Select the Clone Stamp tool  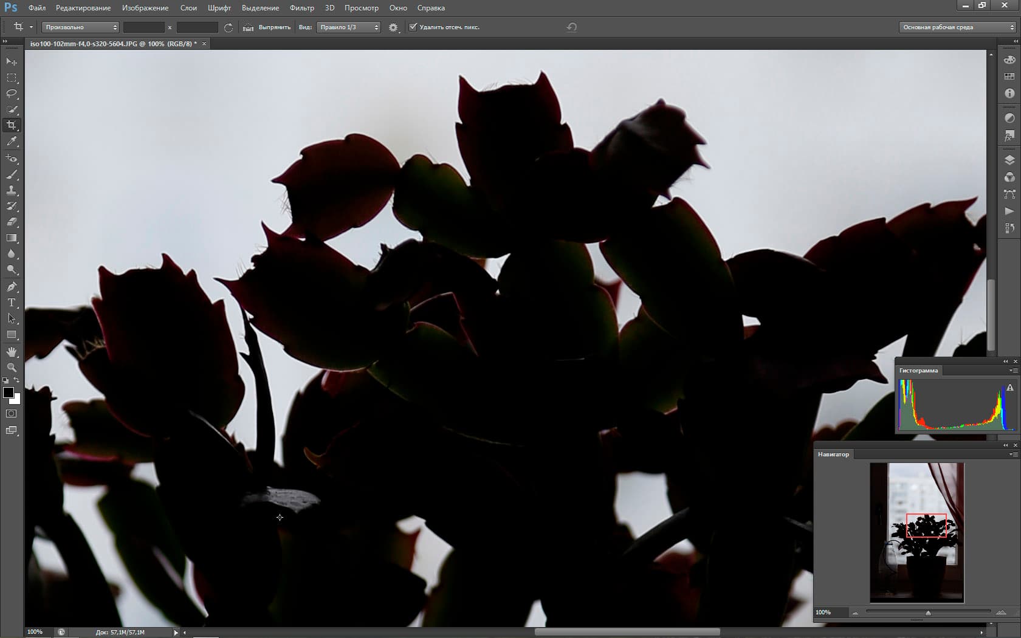(x=12, y=190)
